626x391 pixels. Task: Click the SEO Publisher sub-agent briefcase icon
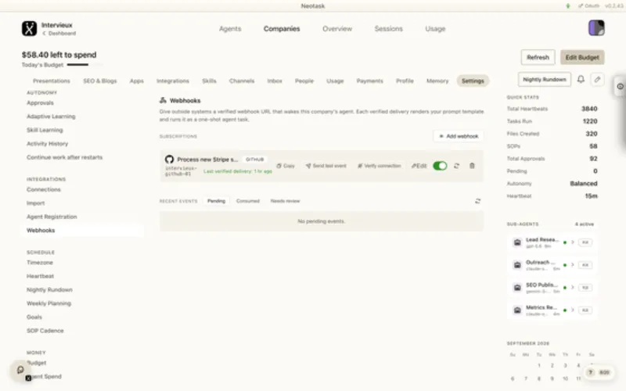tap(517, 288)
